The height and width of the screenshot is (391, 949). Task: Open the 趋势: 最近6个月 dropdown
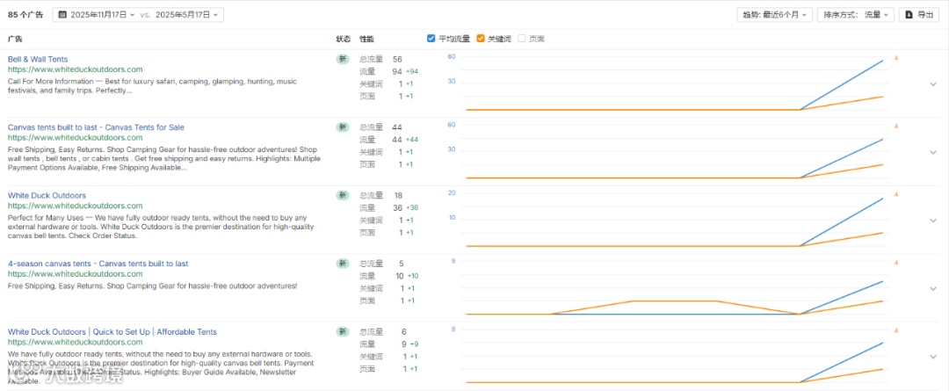click(x=774, y=15)
